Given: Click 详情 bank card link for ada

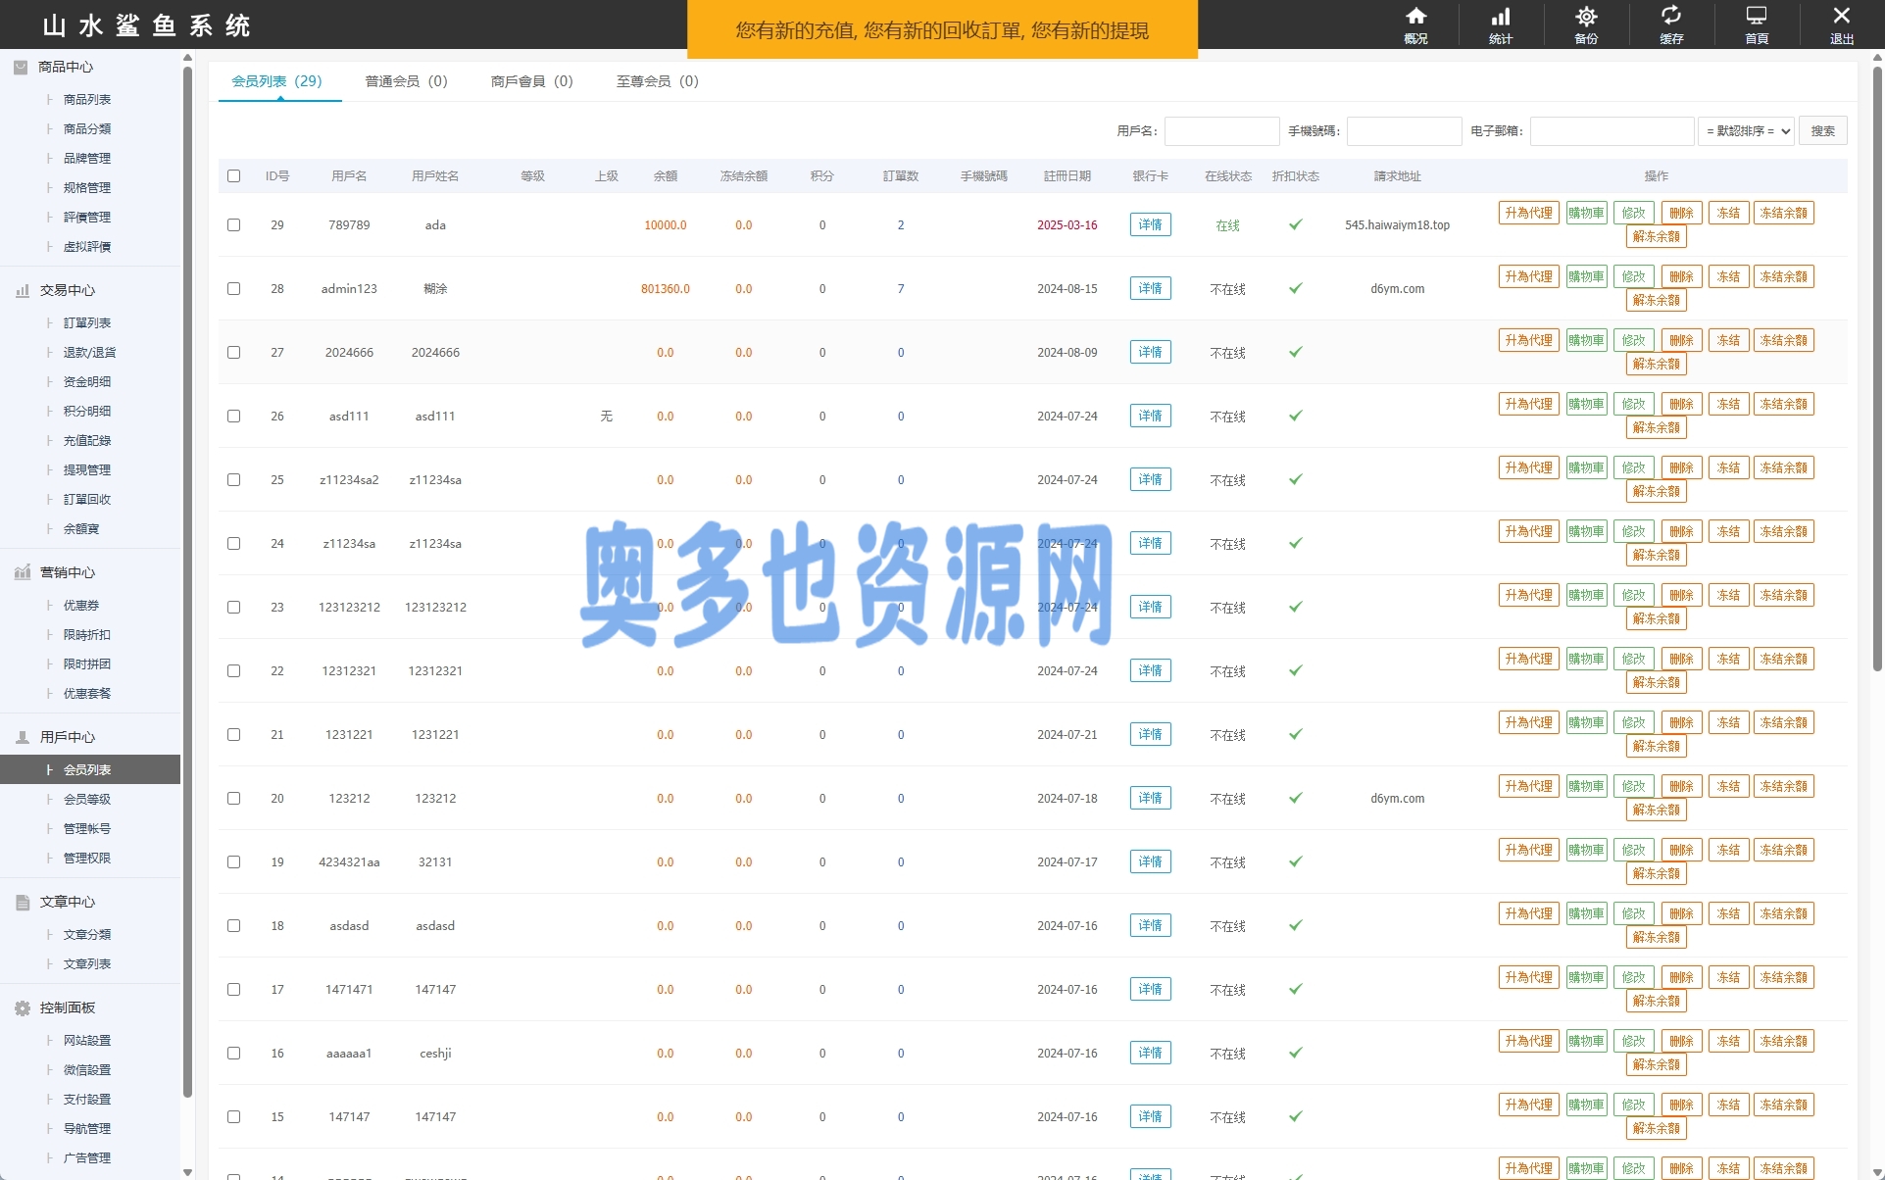Looking at the screenshot, I should (x=1150, y=225).
